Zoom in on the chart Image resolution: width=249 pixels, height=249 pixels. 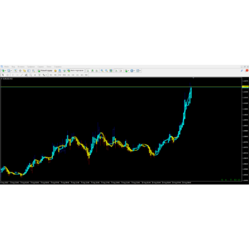pyautogui.click(x=102, y=71)
